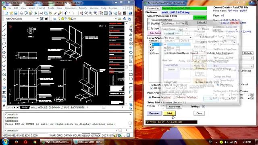Open the Properties palette icon
The image size is (258, 145).
pyautogui.click(x=101, y=13)
